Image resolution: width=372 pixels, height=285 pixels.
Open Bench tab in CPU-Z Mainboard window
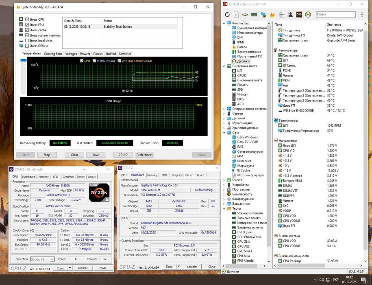pyautogui.click(x=189, y=175)
